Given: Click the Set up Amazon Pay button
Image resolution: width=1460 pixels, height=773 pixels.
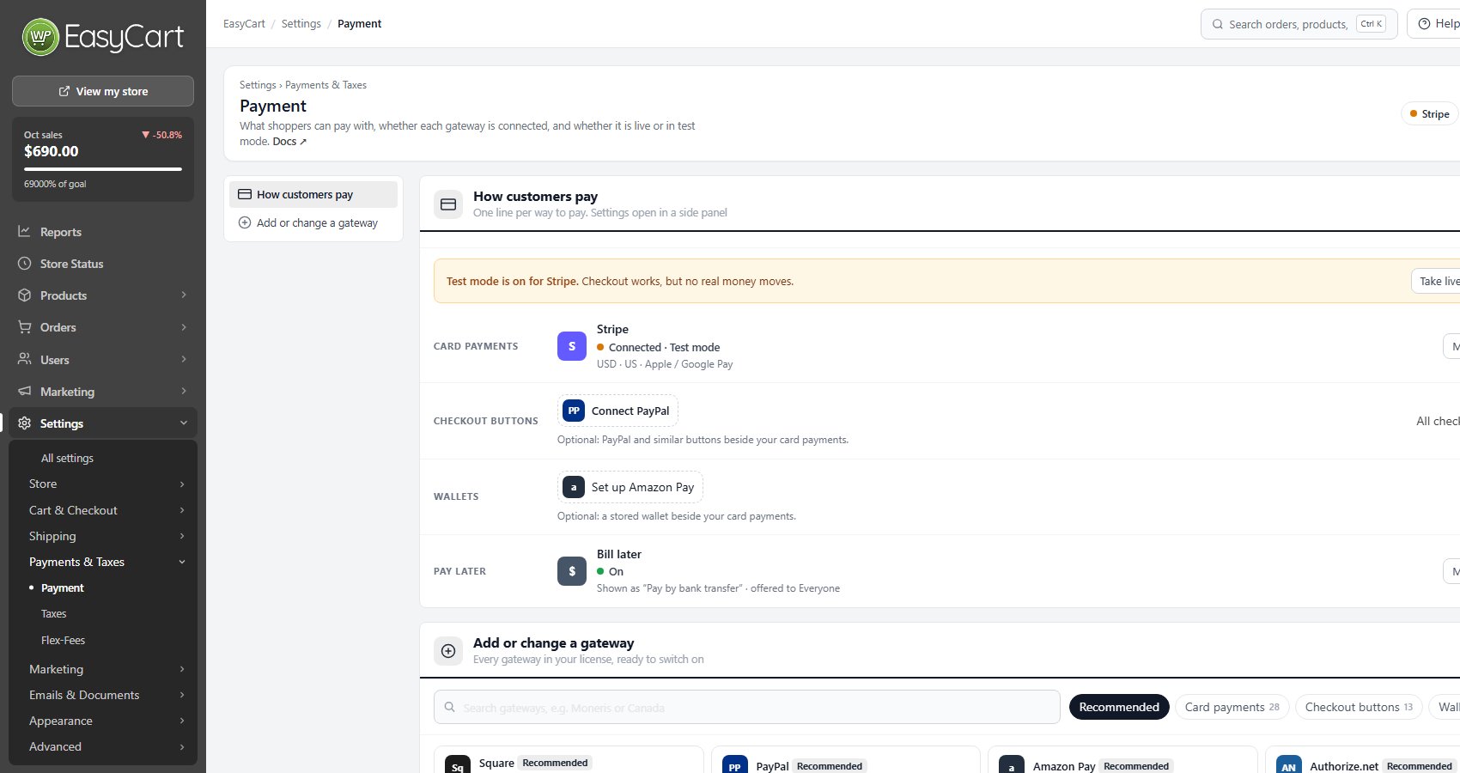Looking at the screenshot, I should click(x=630, y=487).
